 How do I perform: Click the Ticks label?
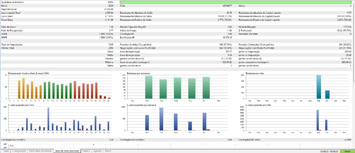click(x=122, y=6)
